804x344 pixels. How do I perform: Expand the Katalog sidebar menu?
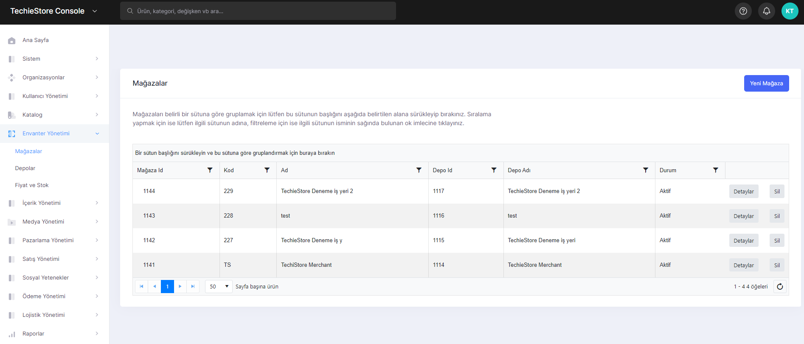click(54, 115)
